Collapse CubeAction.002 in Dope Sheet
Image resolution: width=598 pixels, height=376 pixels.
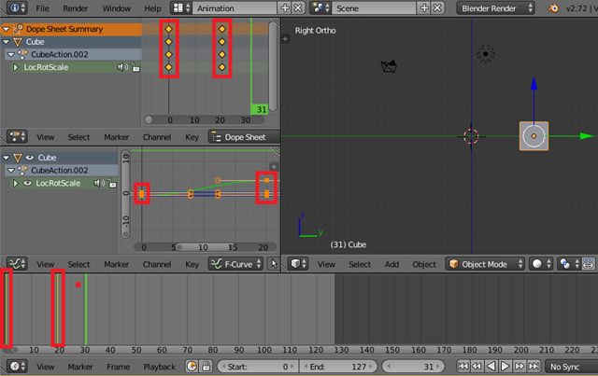pos(11,54)
